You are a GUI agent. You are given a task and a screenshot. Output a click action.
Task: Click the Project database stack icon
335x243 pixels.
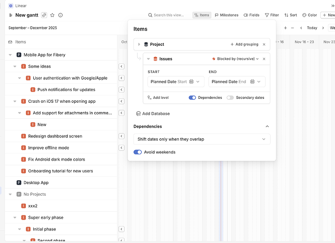[146, 44]
